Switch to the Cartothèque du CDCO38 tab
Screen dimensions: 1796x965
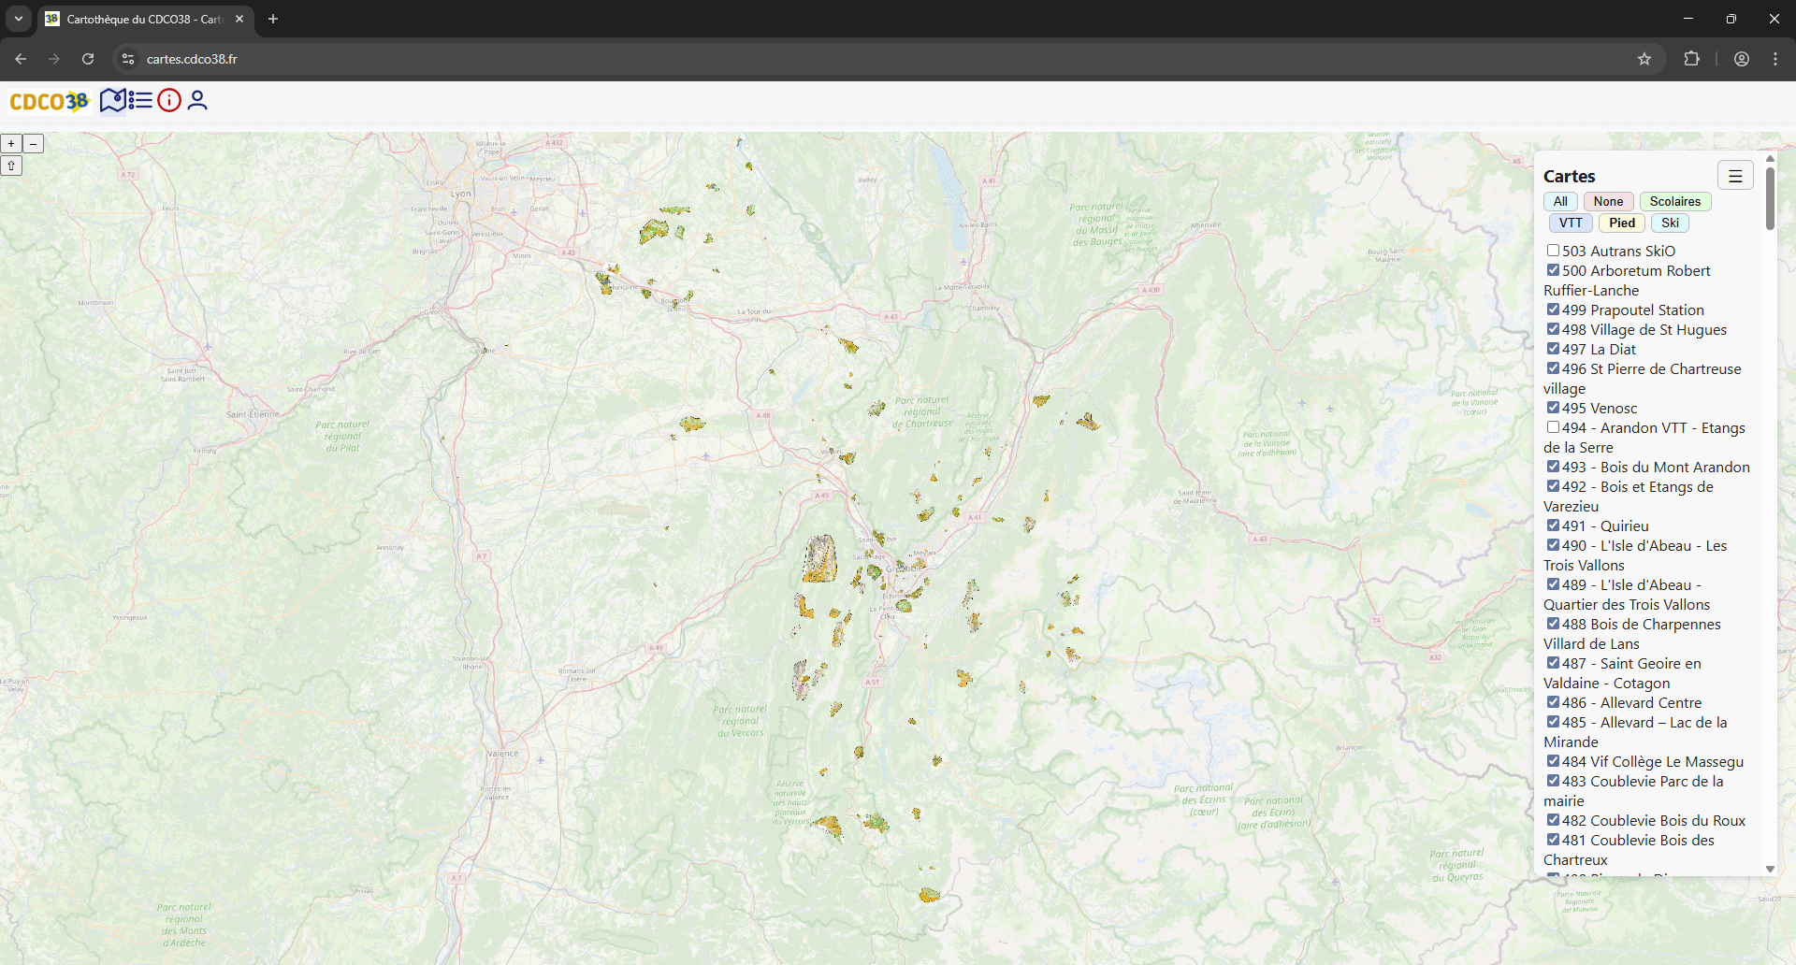[x=140, y=19]
